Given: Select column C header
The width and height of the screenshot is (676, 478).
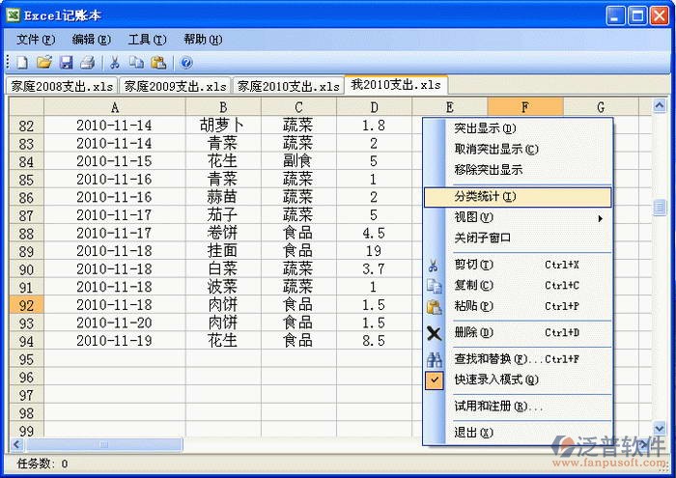Looking at the screenshot, I should pos(298,107).
